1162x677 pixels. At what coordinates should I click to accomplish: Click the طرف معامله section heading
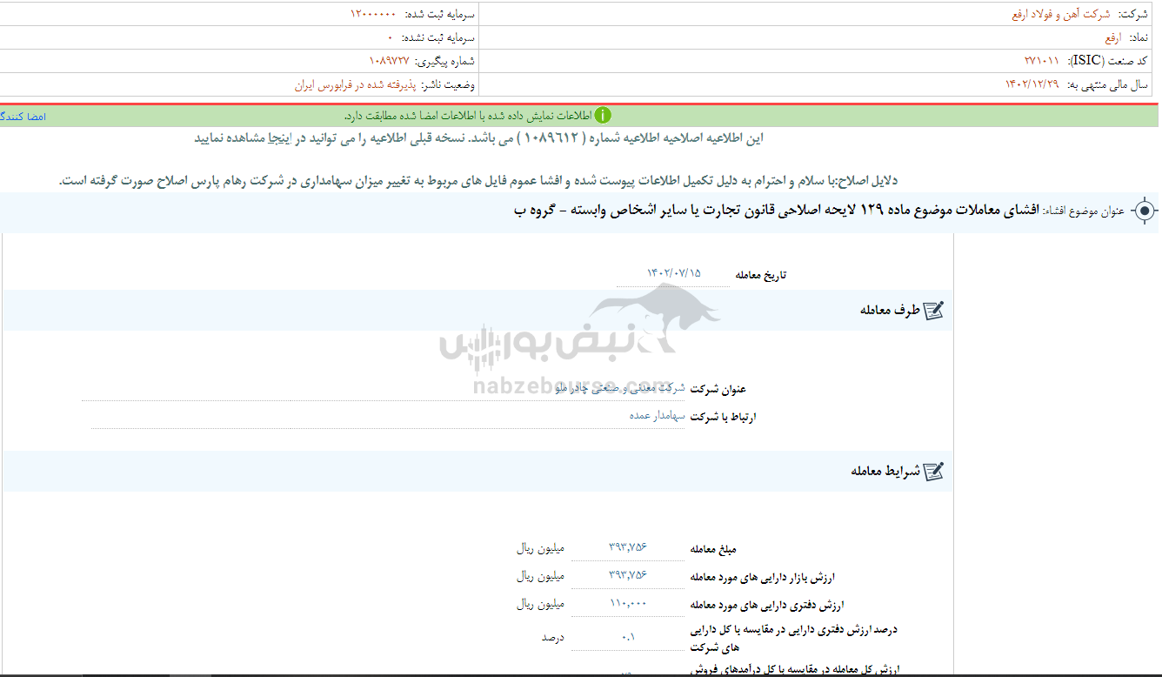888,311
